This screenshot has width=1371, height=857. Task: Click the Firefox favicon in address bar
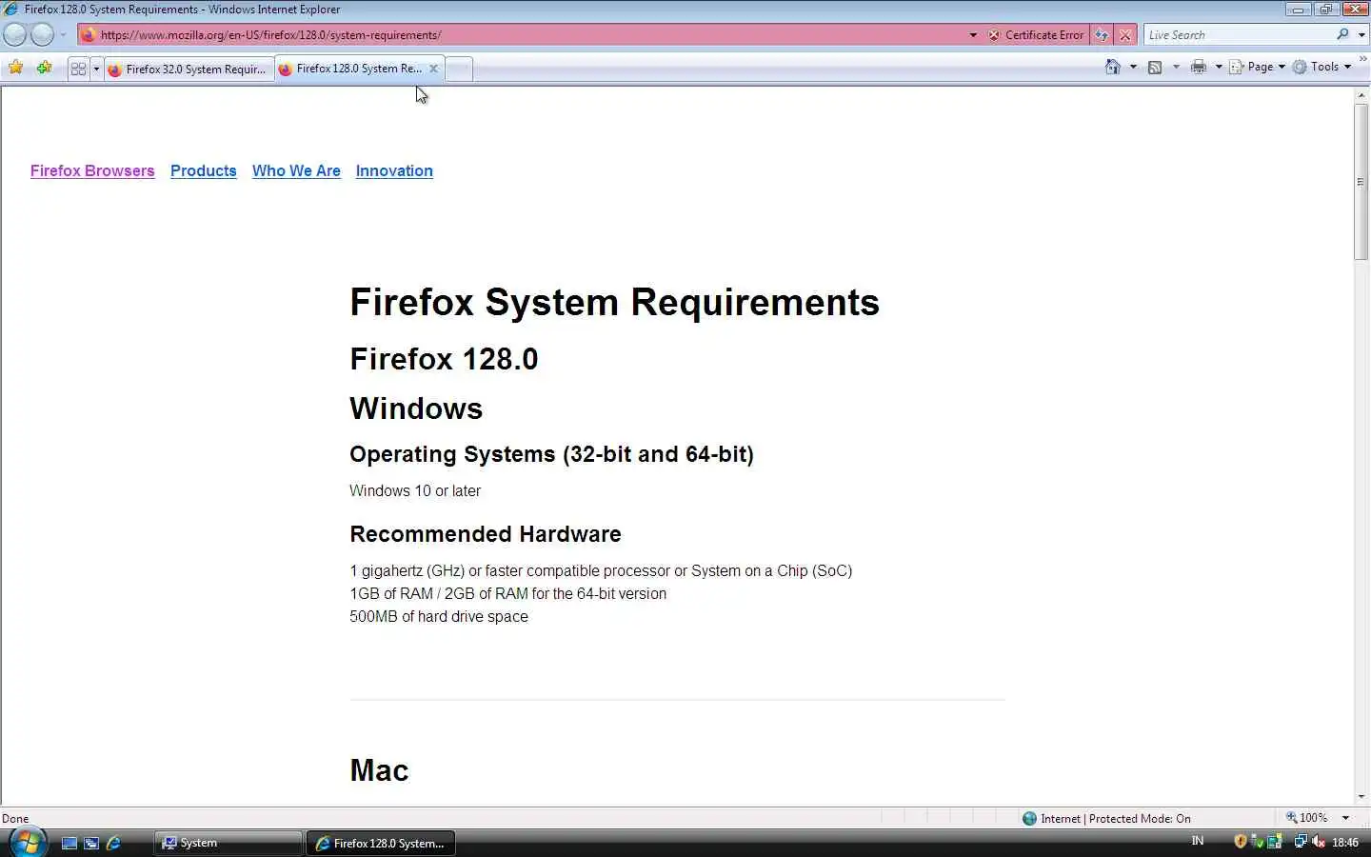coord(89,35)
